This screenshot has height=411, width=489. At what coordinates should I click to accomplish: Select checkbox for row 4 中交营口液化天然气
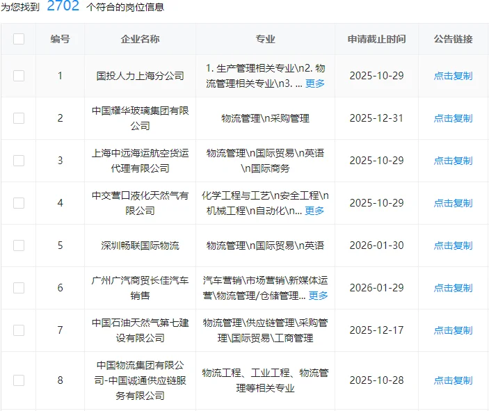tap(19, 203)
